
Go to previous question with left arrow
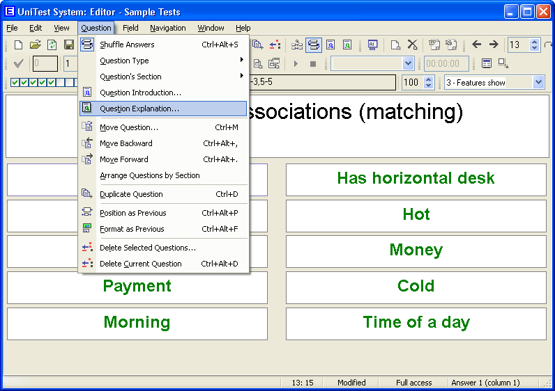(x=477, y=45)
